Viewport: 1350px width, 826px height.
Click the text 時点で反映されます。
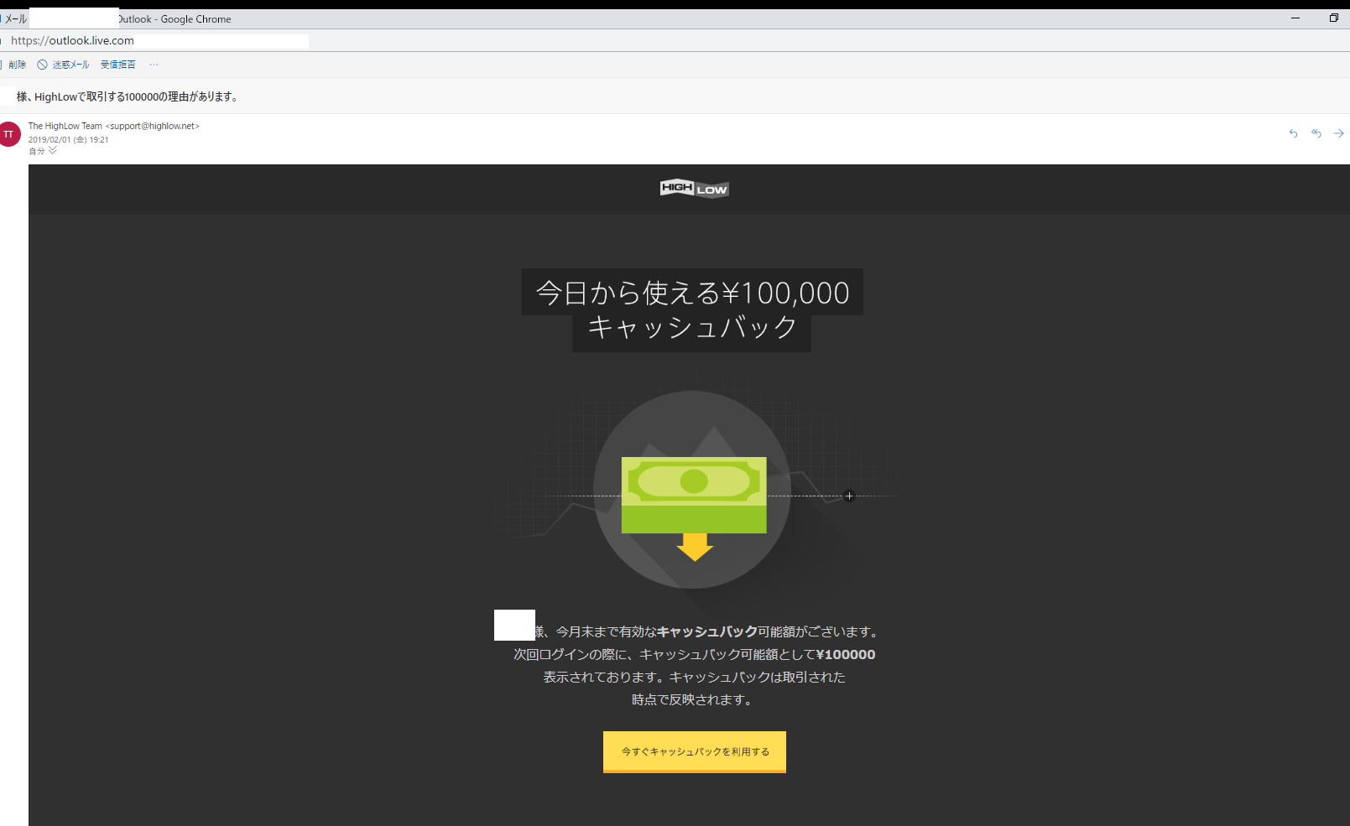click(x=694, y=700)
